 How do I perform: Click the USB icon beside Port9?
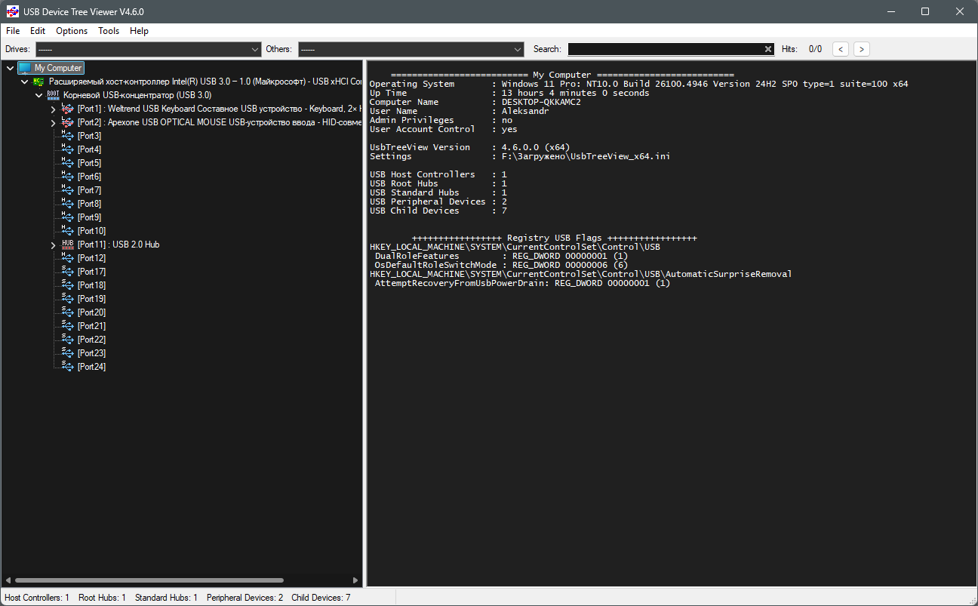click(x=68, y=217)
